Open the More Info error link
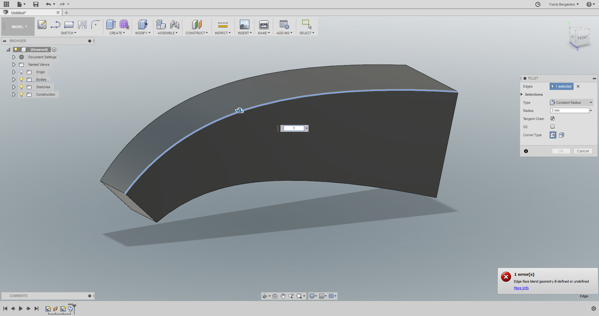The image size is (599, 316). (x=521, y=288)
